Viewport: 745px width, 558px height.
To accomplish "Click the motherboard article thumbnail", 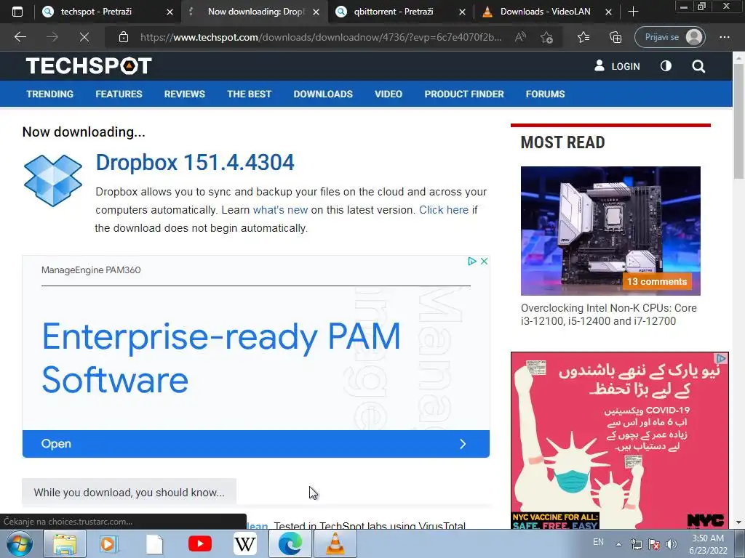I will (x=610, y=230).
